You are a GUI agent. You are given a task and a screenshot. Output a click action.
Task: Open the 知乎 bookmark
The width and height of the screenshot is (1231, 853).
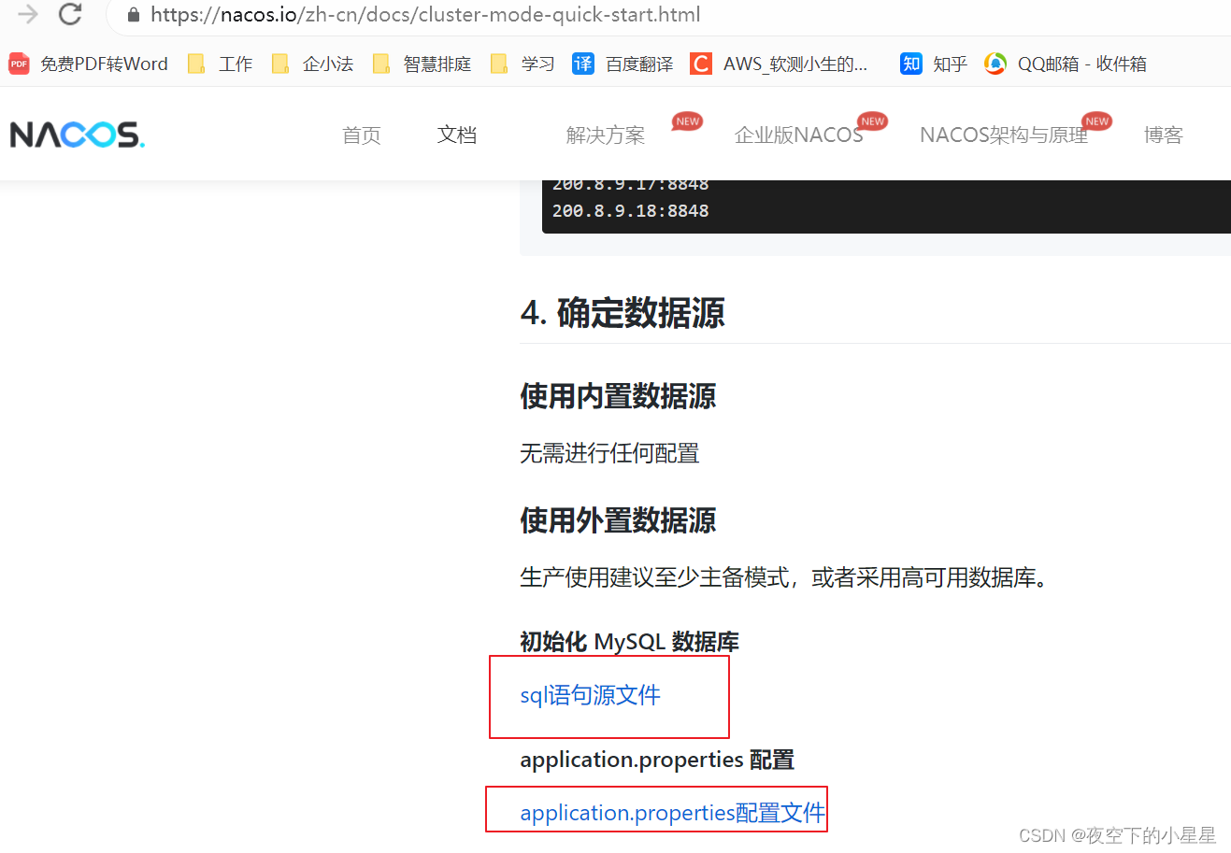click(934, 64)
